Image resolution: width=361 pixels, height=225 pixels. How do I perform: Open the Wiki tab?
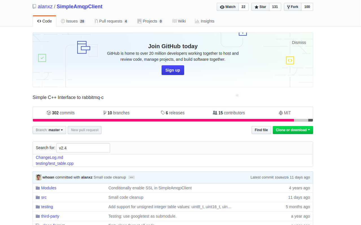coord(179,21)
